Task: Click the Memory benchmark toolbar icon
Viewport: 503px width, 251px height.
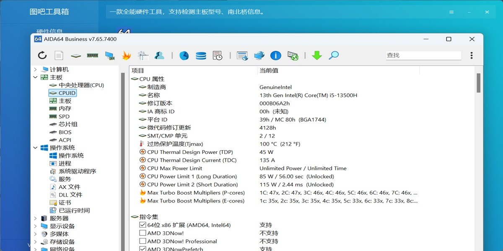Action: click(x=92, y=55)
